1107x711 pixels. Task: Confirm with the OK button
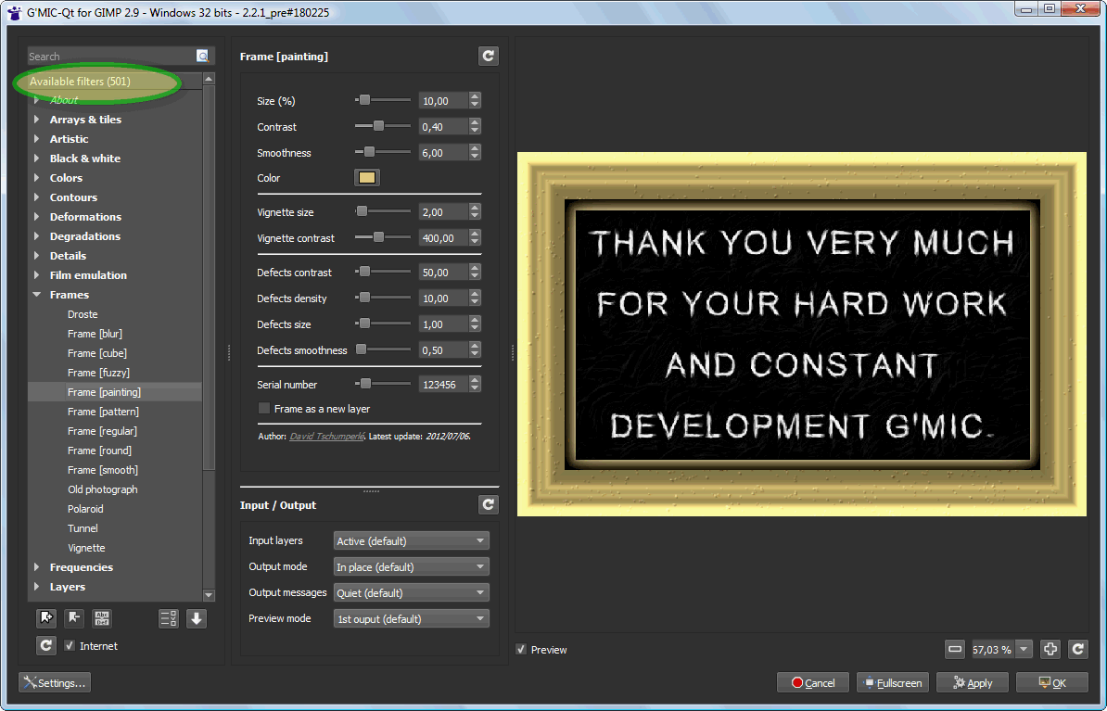tap(1052, 683)
